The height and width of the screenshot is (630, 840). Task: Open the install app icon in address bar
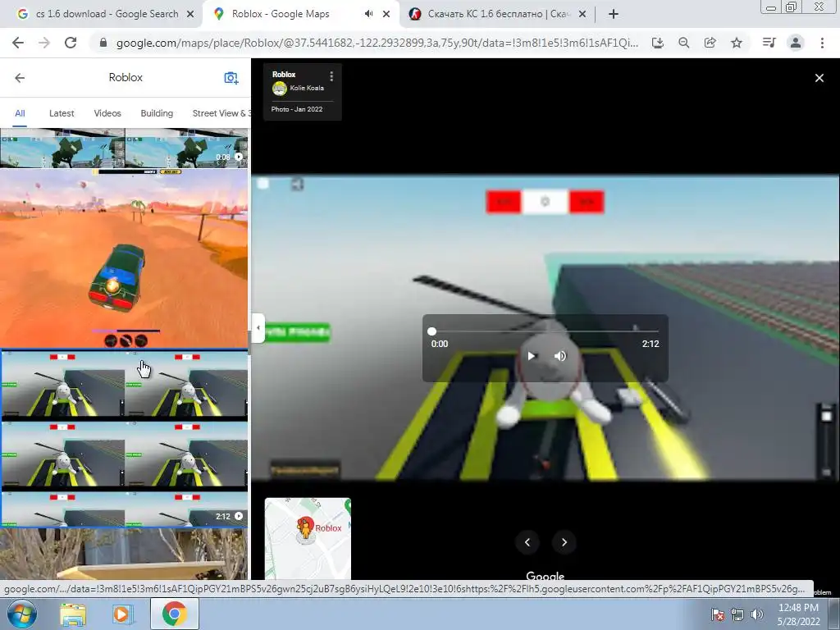[x=658, y=43]
